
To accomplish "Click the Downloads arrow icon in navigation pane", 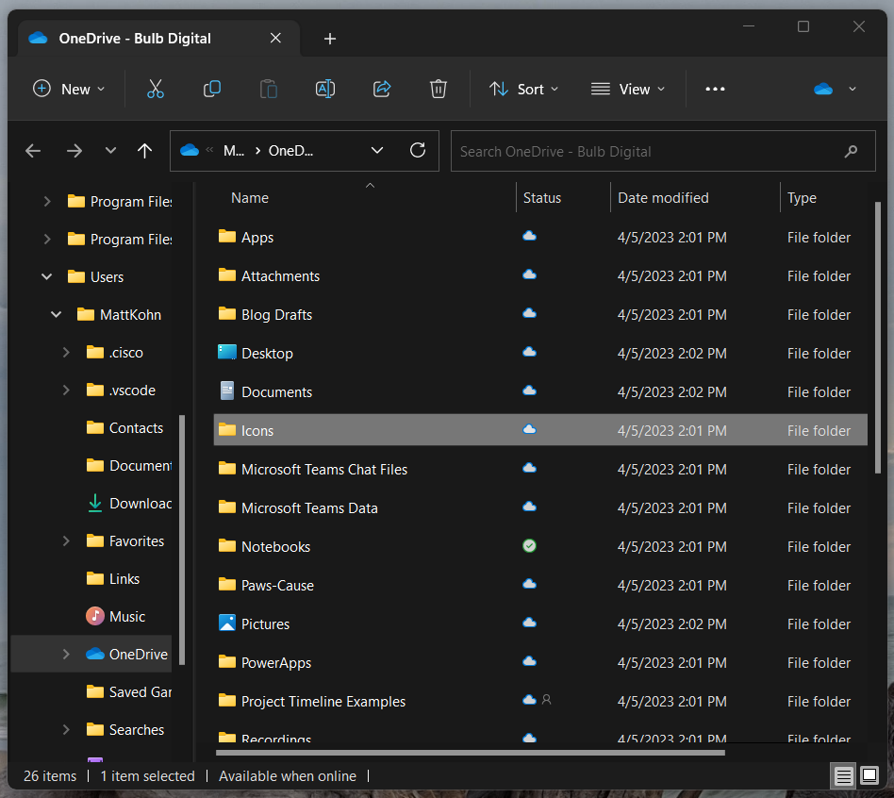I will coord(94,503).
